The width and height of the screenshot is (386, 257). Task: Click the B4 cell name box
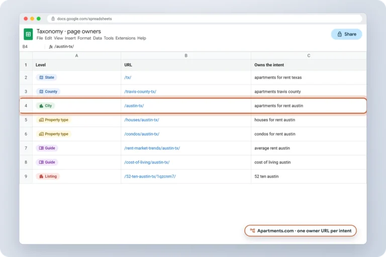tap(25, 47)
